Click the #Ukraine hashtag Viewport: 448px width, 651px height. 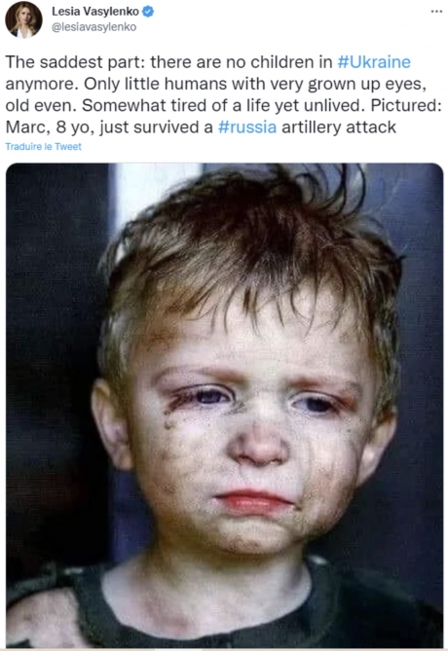pos(374,62)
